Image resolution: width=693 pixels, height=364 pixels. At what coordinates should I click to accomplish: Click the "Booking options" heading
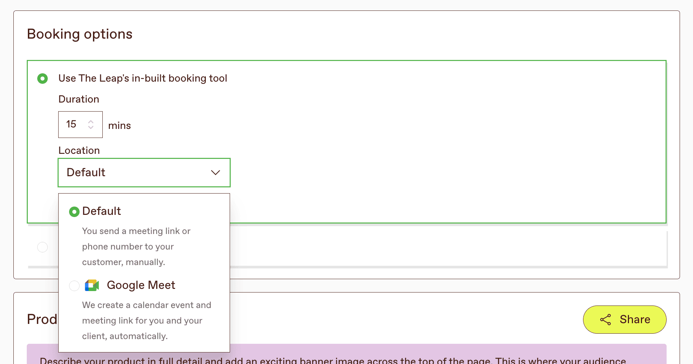coord(80,34)
